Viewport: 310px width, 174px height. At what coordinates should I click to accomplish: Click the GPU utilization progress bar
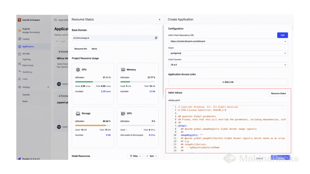(x=138, y=125)
